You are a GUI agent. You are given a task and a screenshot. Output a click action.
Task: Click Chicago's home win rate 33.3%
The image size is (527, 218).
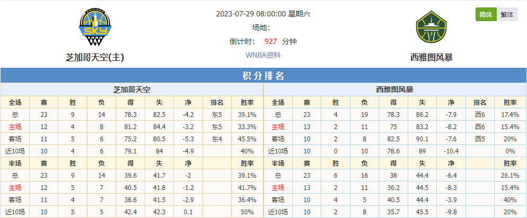pos(247,127)
